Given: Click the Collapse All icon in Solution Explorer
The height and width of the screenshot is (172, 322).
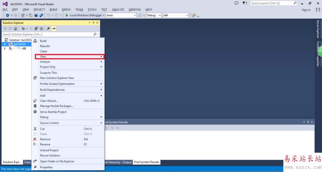Looking at the screenshot, I should pos(36,29).
